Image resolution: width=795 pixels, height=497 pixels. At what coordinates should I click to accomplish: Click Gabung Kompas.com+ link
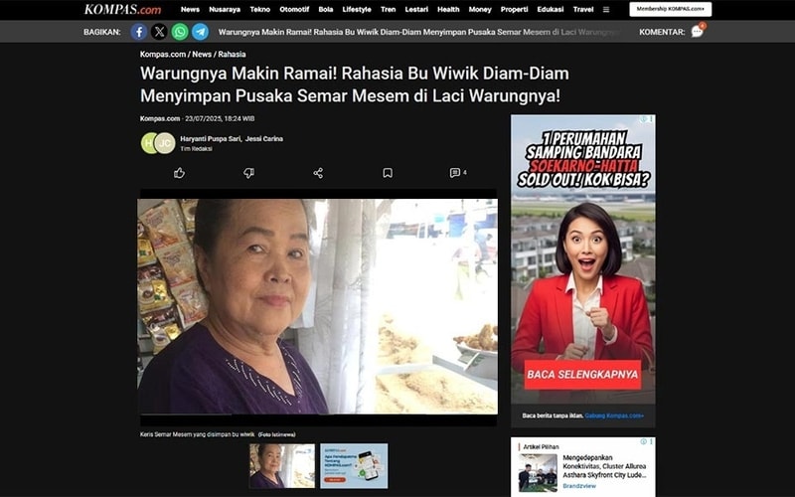(x=614, y=415)
